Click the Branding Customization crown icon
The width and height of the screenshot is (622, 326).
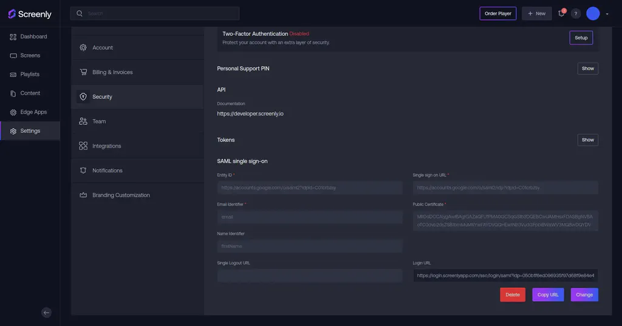coord(83,195)
